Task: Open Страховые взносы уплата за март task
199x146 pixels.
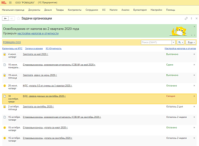Action: coord(45,128)
